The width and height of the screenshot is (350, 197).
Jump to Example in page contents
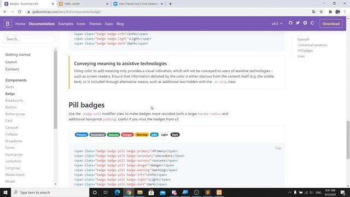point(304,39)
